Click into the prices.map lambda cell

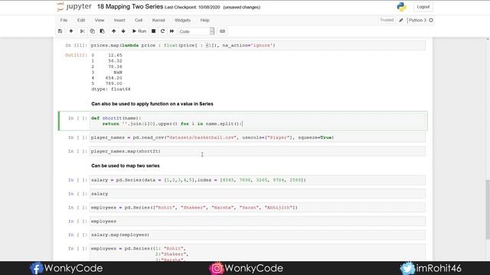[257, 45]
